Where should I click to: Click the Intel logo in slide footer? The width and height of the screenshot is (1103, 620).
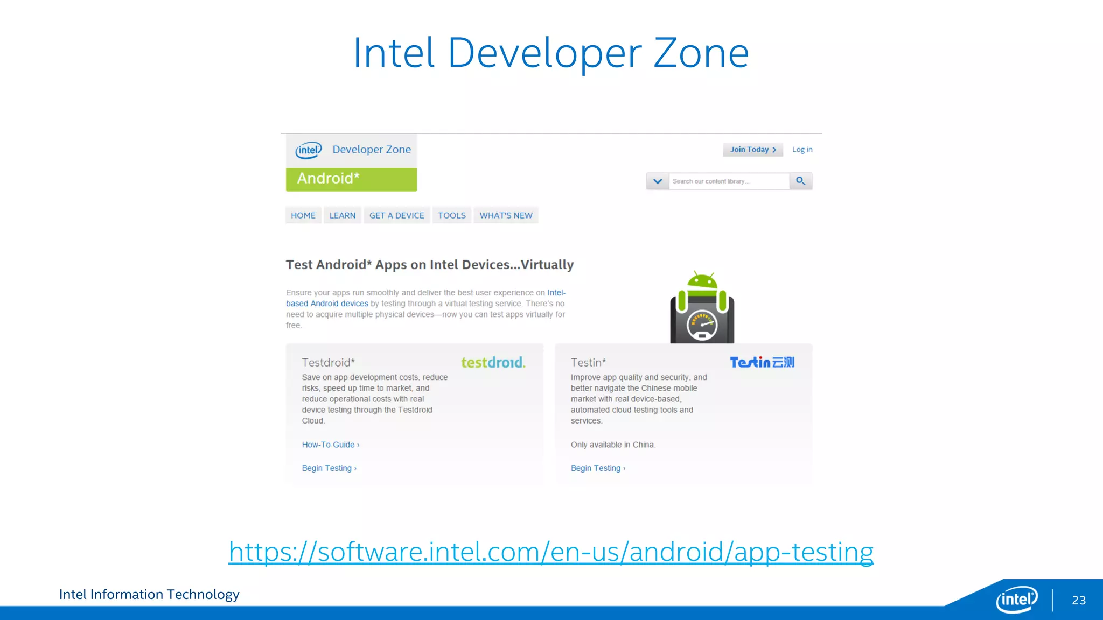click(1017, 599)
